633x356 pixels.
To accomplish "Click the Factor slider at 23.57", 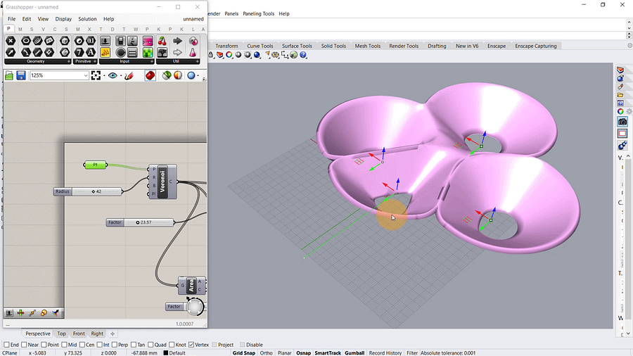I will pyautogui.click(x=140, y=222).
